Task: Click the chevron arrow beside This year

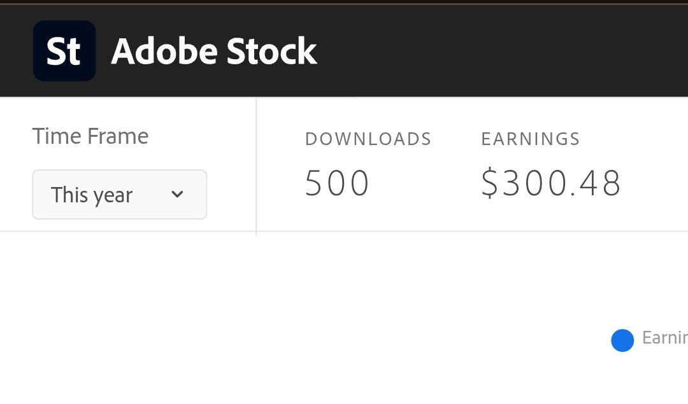Action: pyautogui.click(x=178, y=194)
